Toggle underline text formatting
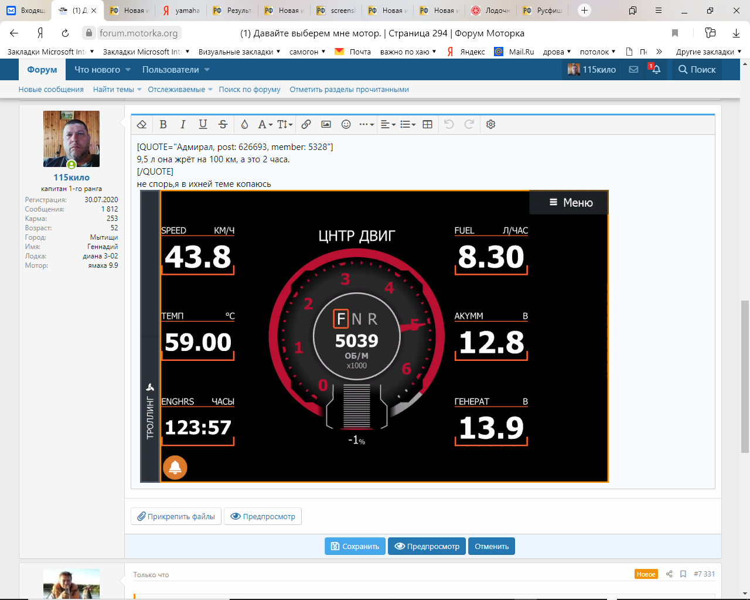The image size is (750, 600). point(203,124)
